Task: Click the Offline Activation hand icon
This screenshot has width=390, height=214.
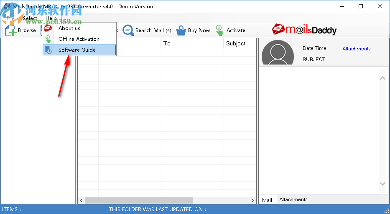Action: (x=48, y=39)
